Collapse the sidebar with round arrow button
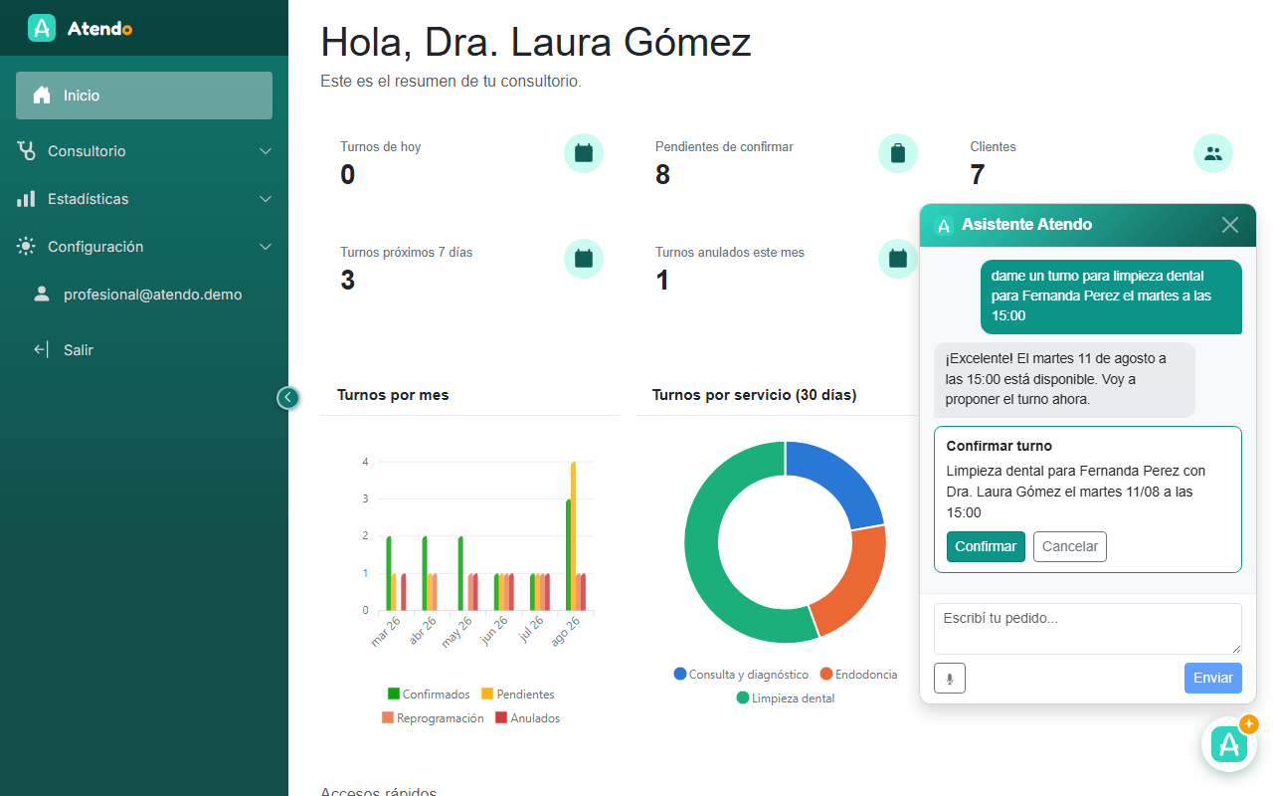The image size is (1273, 796). pos(287,398)
